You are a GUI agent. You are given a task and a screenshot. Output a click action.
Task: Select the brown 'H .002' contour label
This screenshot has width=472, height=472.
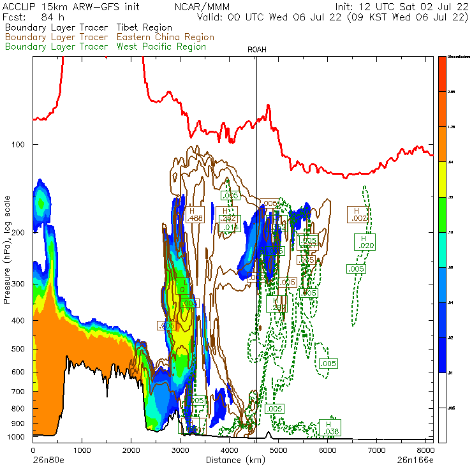tap(358, 214)
